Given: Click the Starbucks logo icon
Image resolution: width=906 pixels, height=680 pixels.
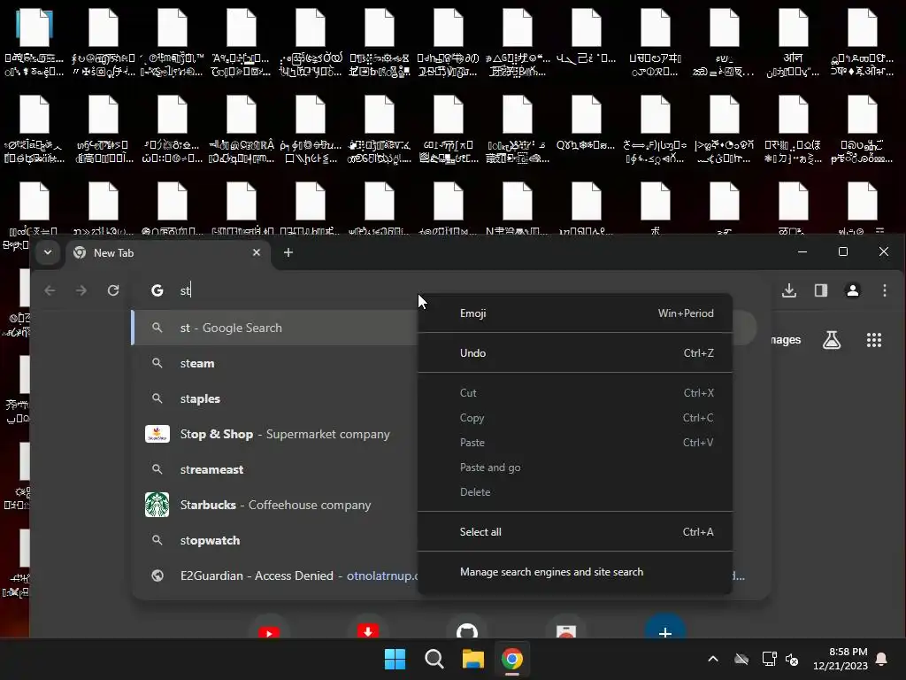Looking at the screenshot, I should (157, 504).
